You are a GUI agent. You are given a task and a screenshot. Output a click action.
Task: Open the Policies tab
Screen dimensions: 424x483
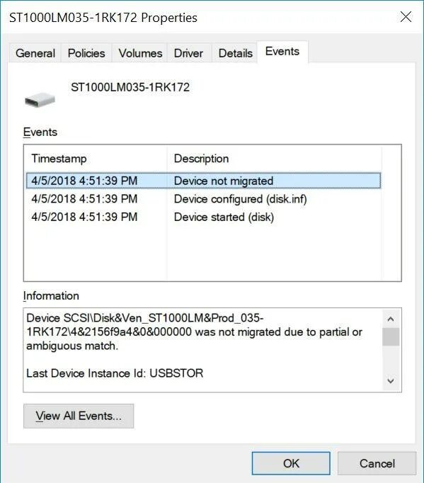click(86, 53)
